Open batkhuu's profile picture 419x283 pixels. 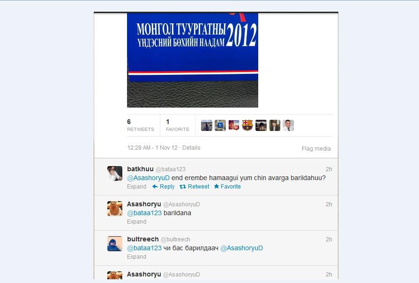(x=115, y=174)
